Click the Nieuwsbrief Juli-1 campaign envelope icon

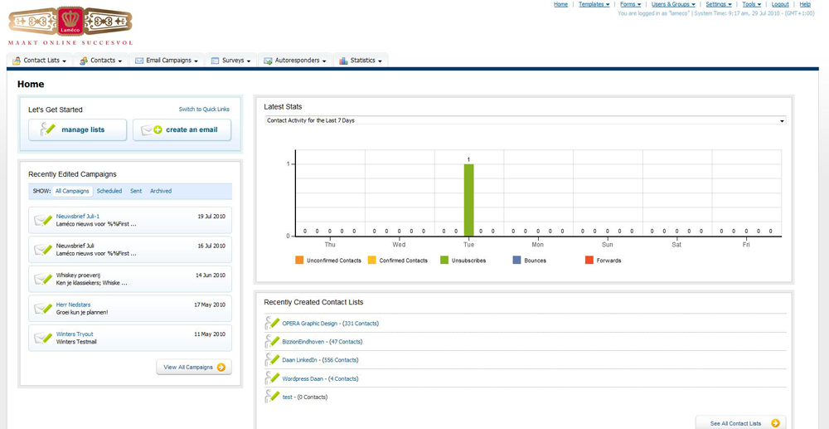pos(43,220)
